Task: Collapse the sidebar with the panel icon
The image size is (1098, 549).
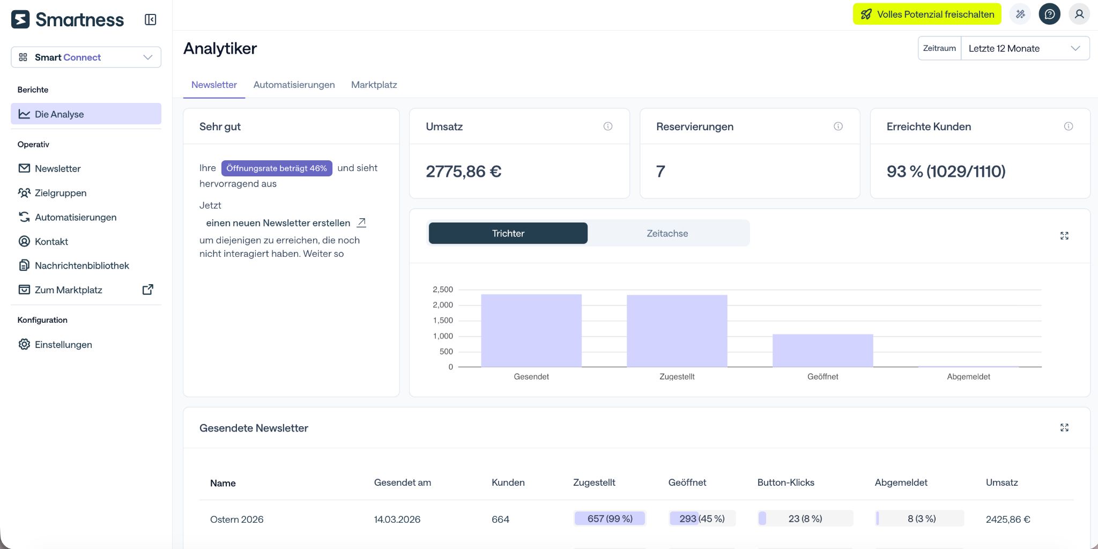Action: (151, 20)
